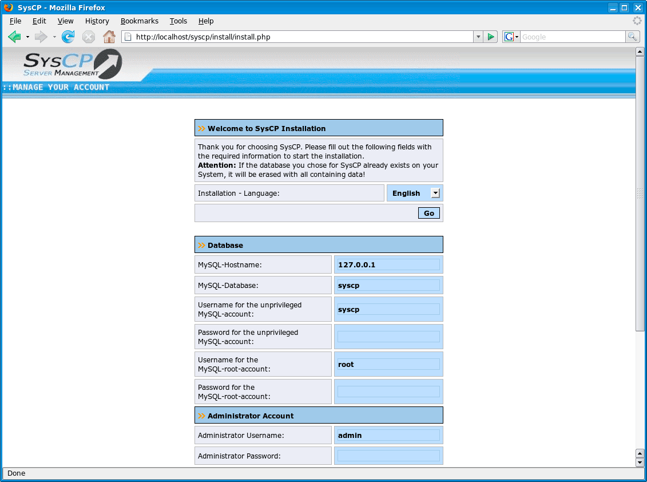Click the 'Done' status bar text
Viewport: 647px width, 482px height.
[x=17, y=473]
